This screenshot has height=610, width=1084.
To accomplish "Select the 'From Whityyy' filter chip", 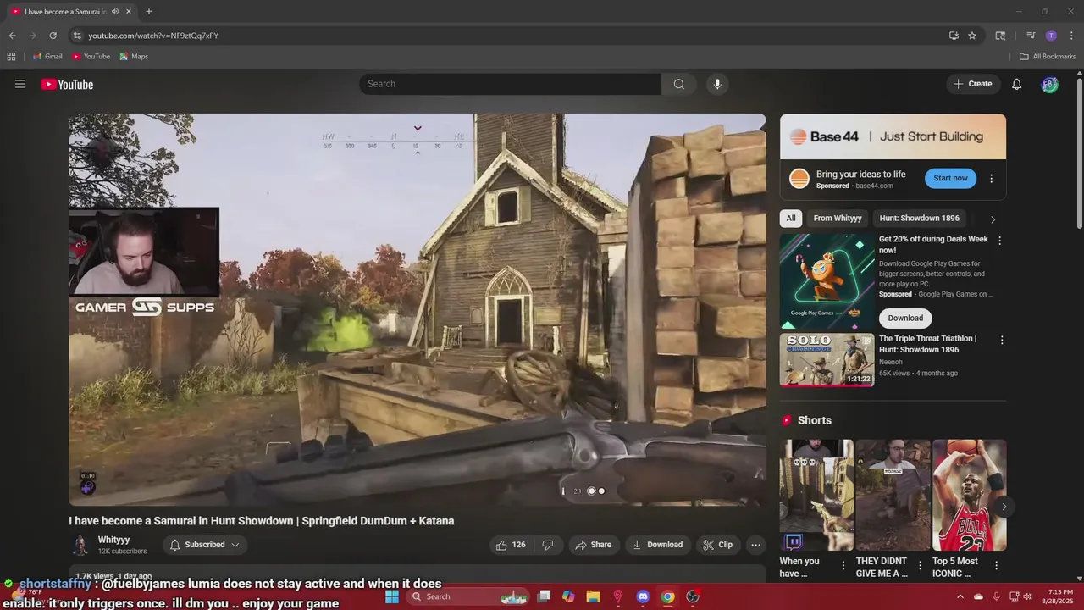I will pos(838,219).
